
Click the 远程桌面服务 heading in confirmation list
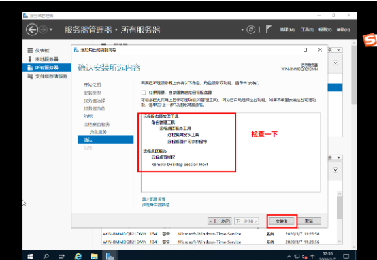(155, 151)
